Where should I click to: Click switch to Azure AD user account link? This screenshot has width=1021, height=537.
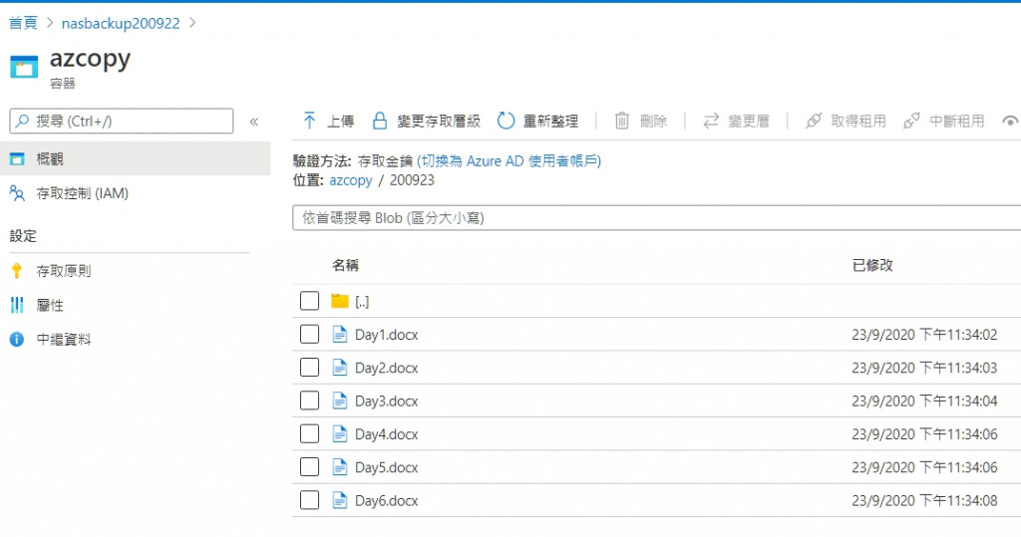point(509,160)
